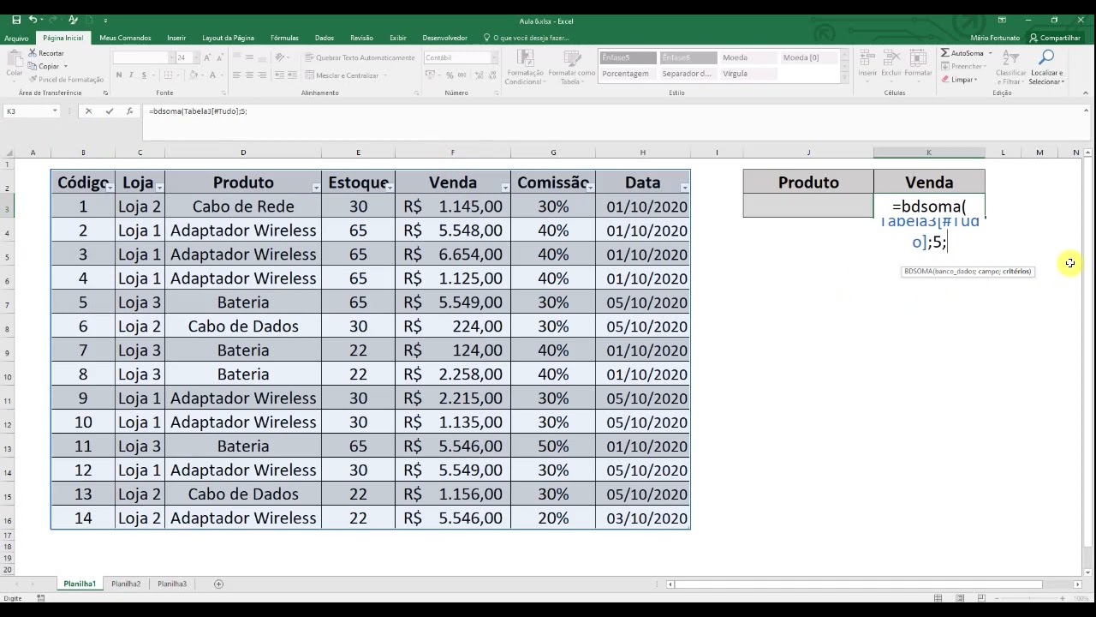Apply the Moeda cell style

tap(747, 57)
